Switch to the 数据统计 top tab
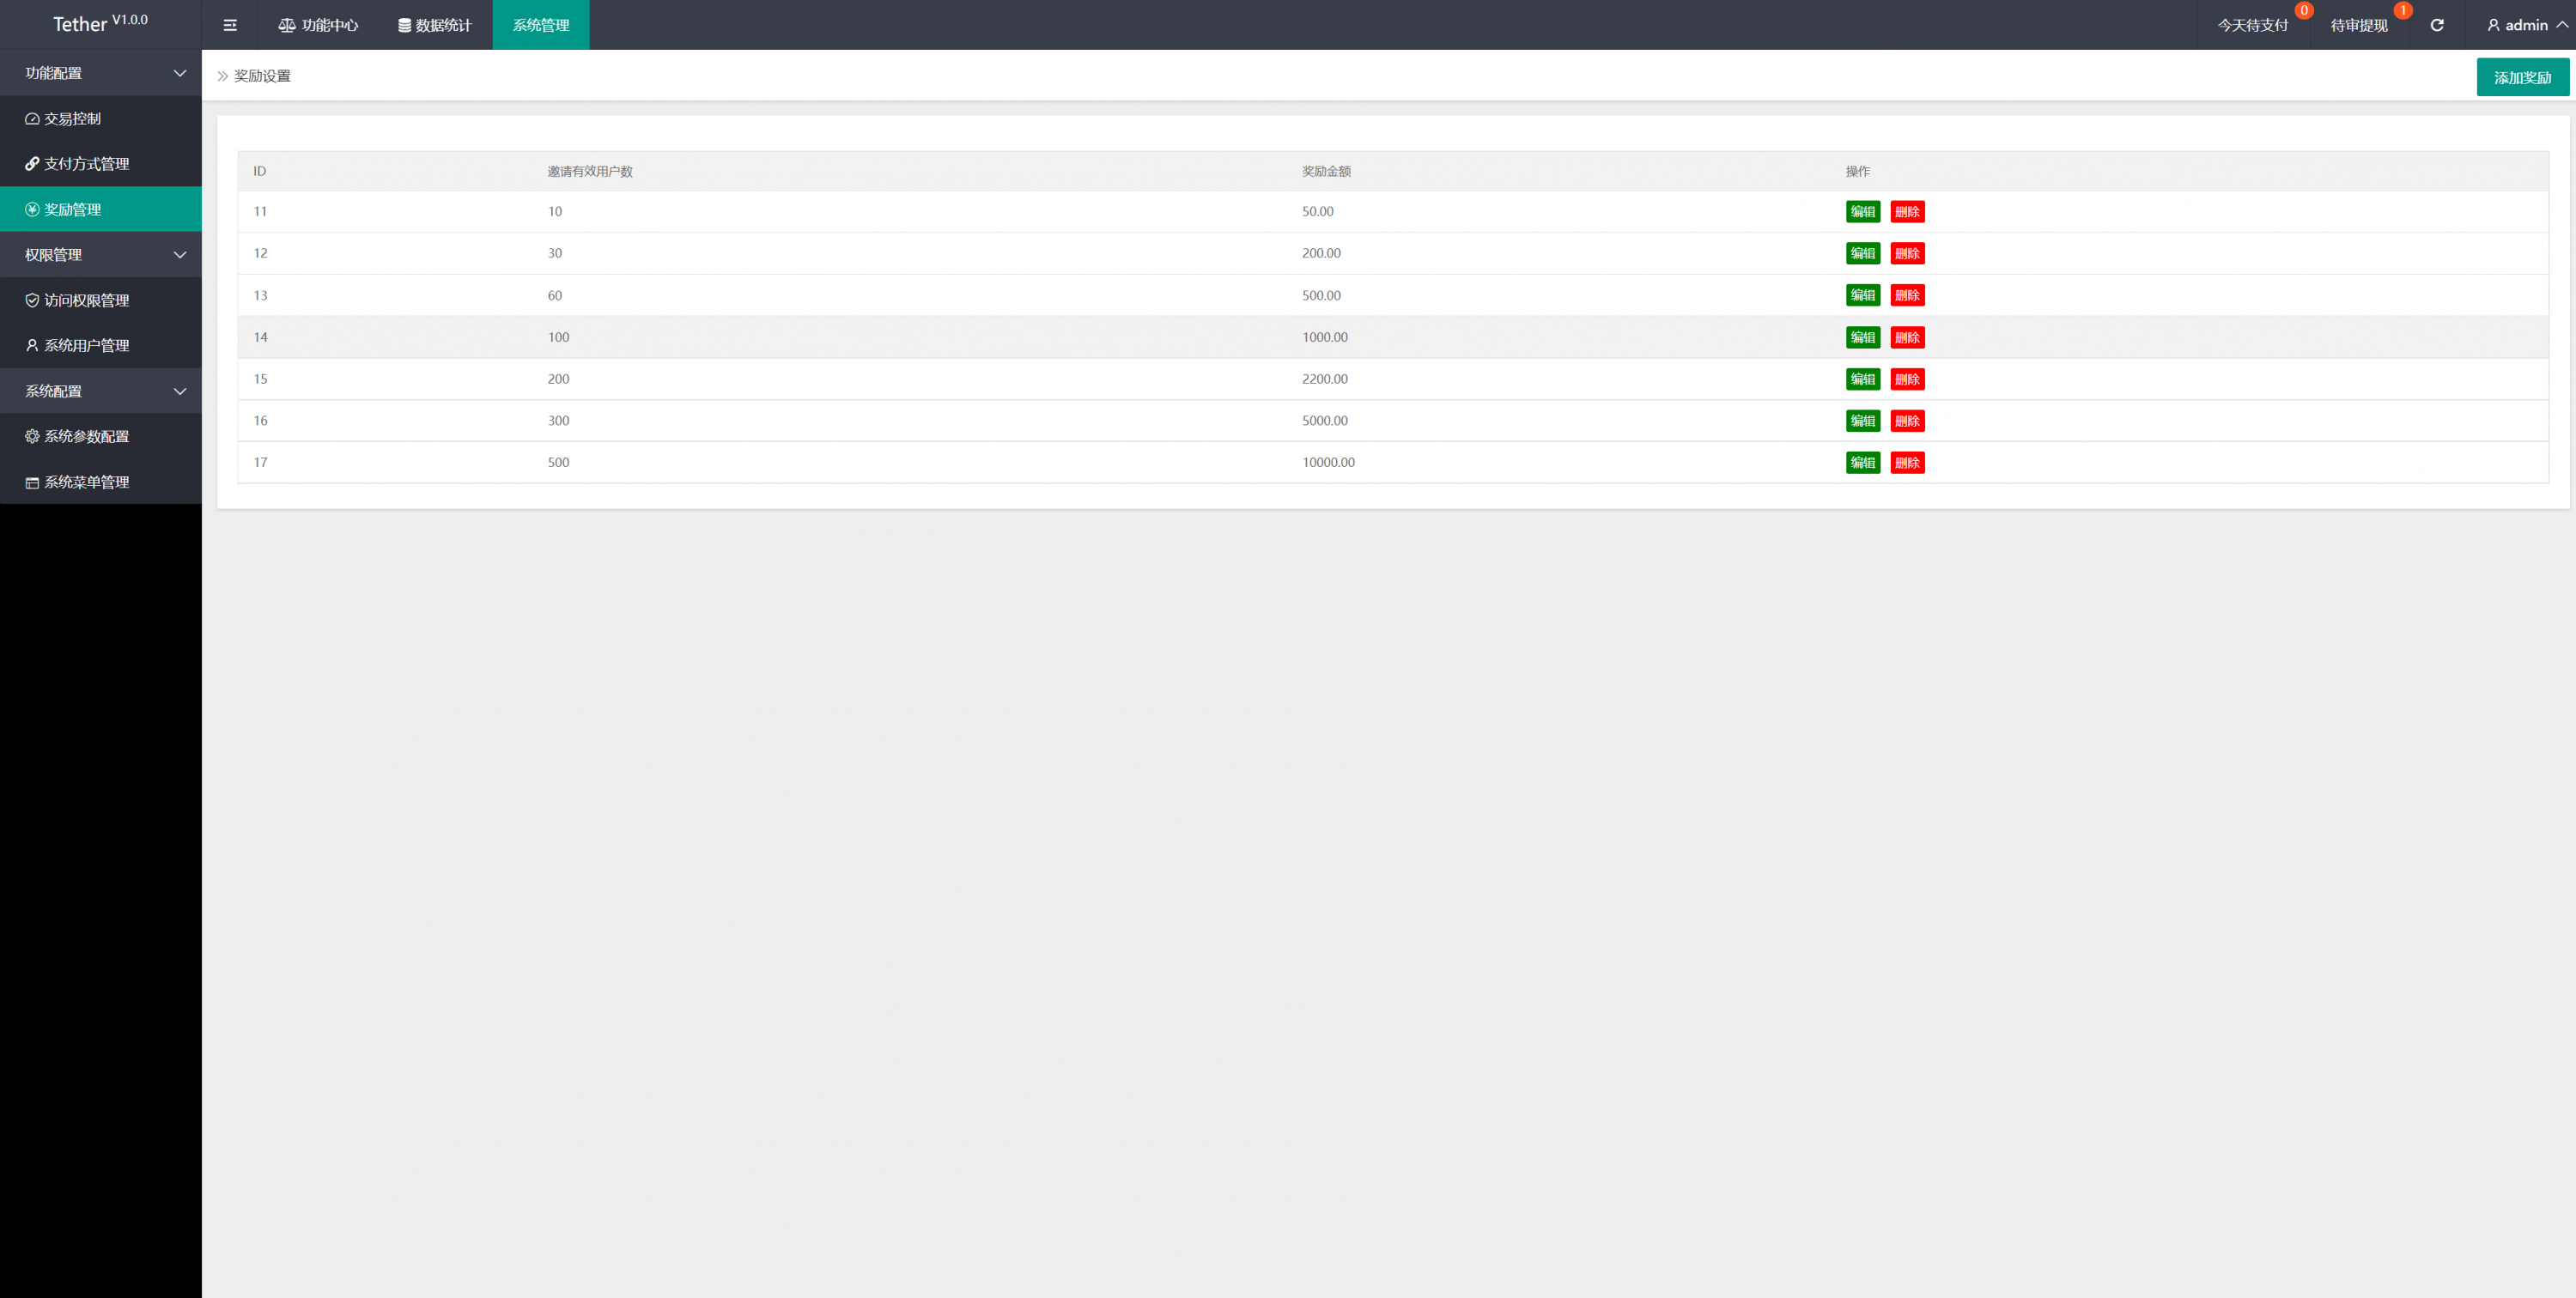The width and height of the screenshot is (2576, 1298). click(435, 25)
